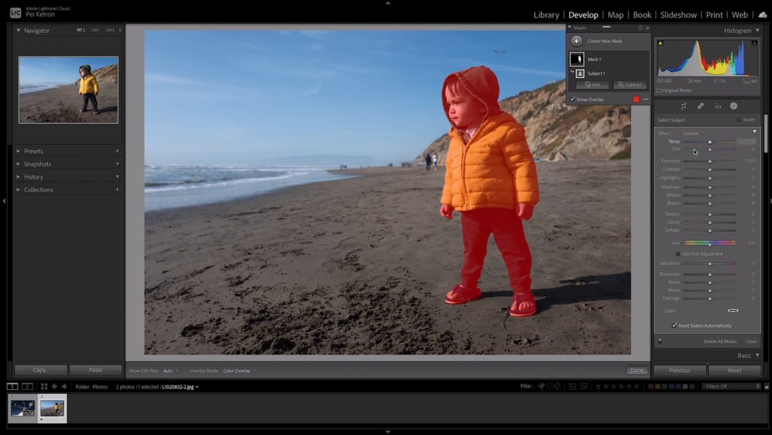
Task: Click the plus icon to create new mask
Action: (576, 41)
